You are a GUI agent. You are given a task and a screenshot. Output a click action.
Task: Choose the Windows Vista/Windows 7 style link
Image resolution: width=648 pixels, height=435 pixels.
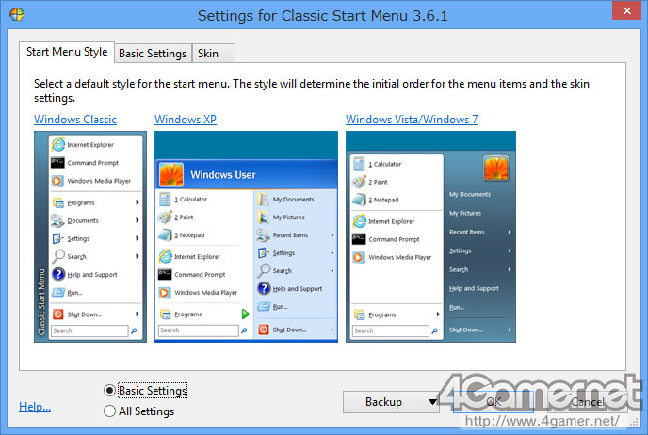tap(412, 120)
